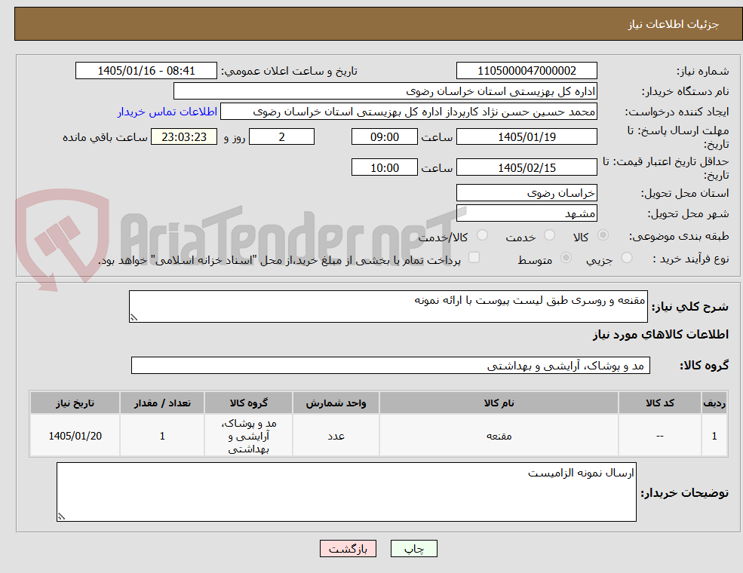Click the announcement date field 1405/01/16 - 08:41
This screenshot has width=743, height=573.
click(x=146, y=71)
